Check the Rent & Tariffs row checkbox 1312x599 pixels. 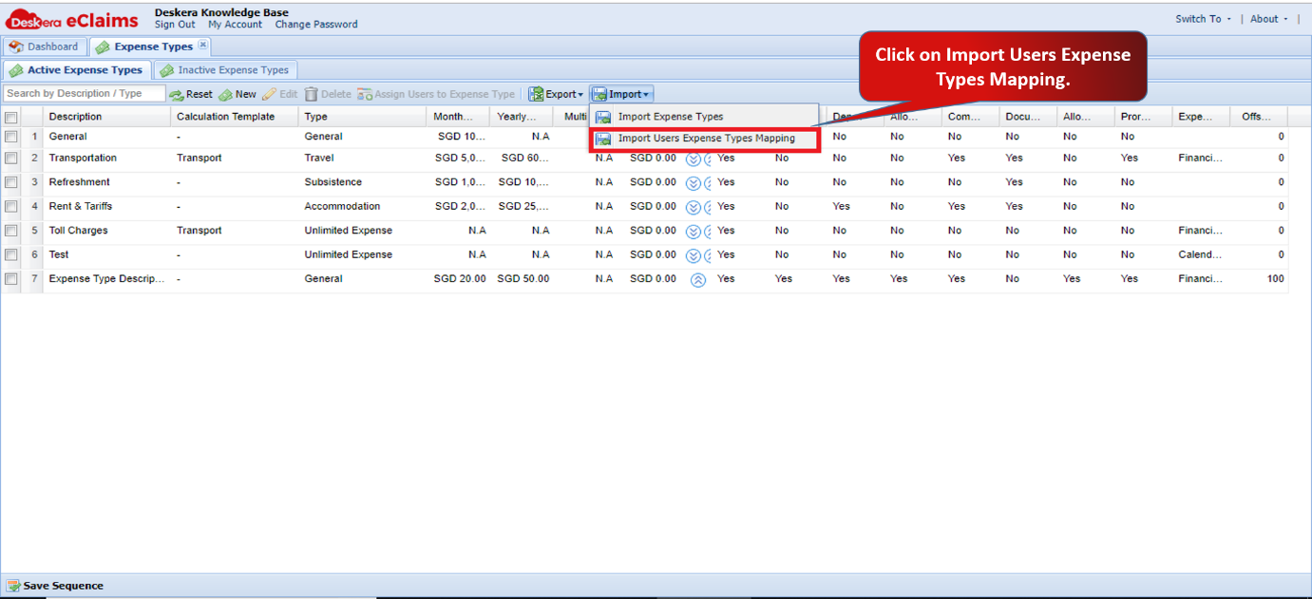click(10, 207)
